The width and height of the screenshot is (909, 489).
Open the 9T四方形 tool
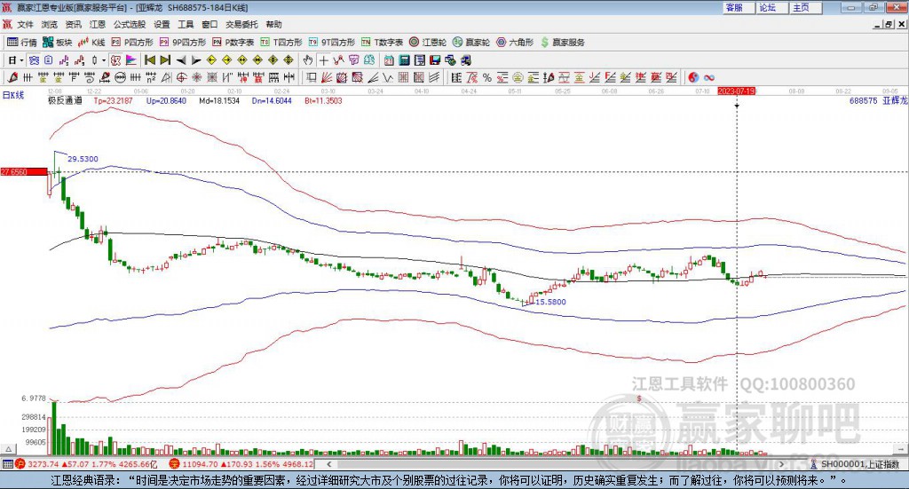332,43
